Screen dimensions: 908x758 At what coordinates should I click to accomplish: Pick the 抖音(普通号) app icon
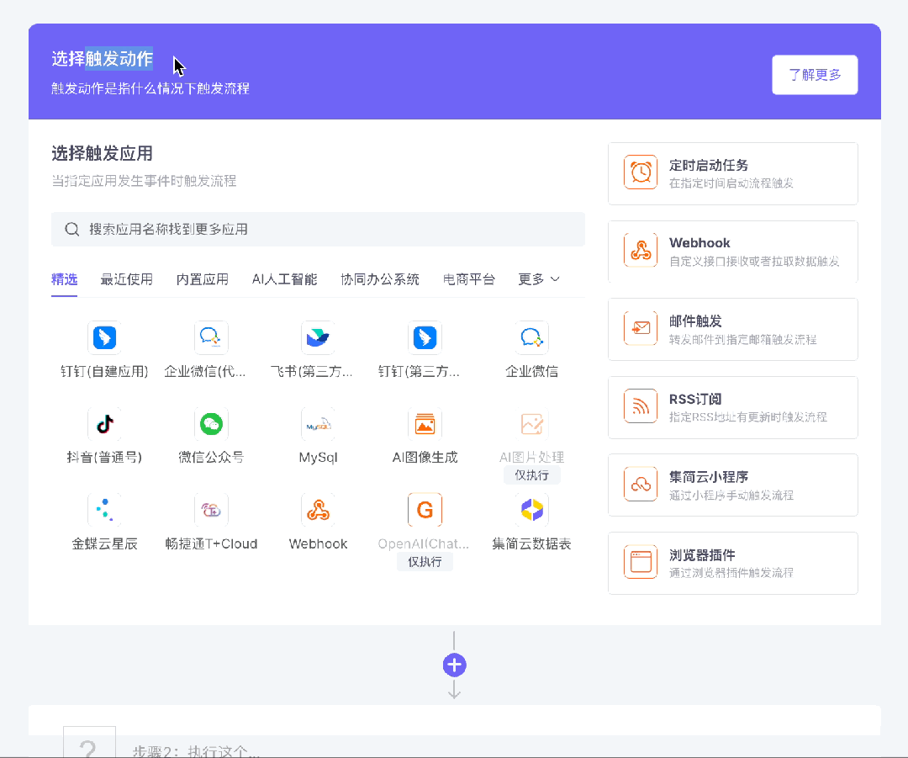point(104,424)
